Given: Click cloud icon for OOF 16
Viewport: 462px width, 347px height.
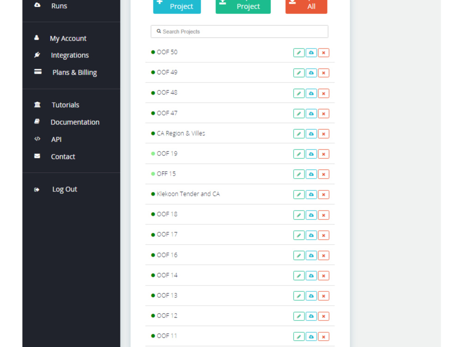Looking at the screenshot, I should tap(311, 255).
